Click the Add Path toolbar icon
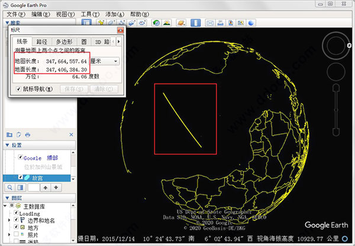The image size is (355, 246). 122,23
